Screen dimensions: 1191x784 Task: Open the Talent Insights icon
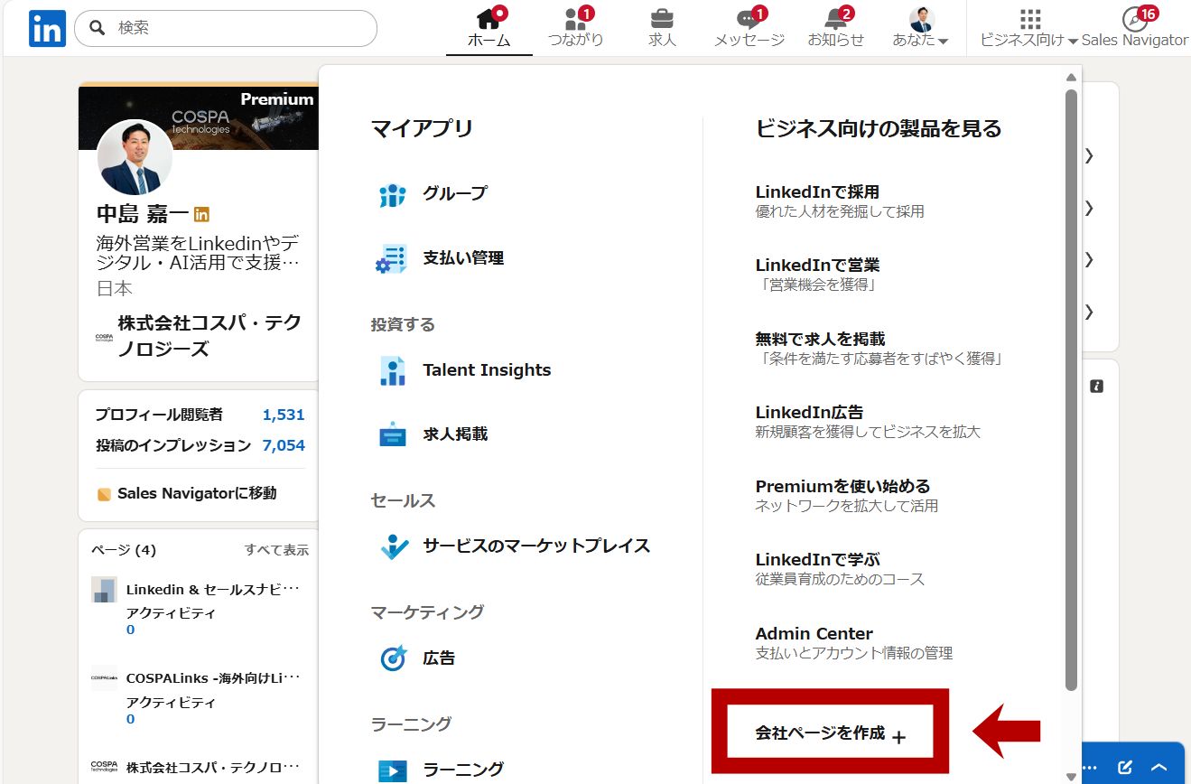pos(391,369)
